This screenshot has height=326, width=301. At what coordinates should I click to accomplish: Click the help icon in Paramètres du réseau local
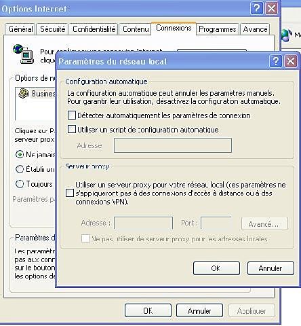pos(276,61)
